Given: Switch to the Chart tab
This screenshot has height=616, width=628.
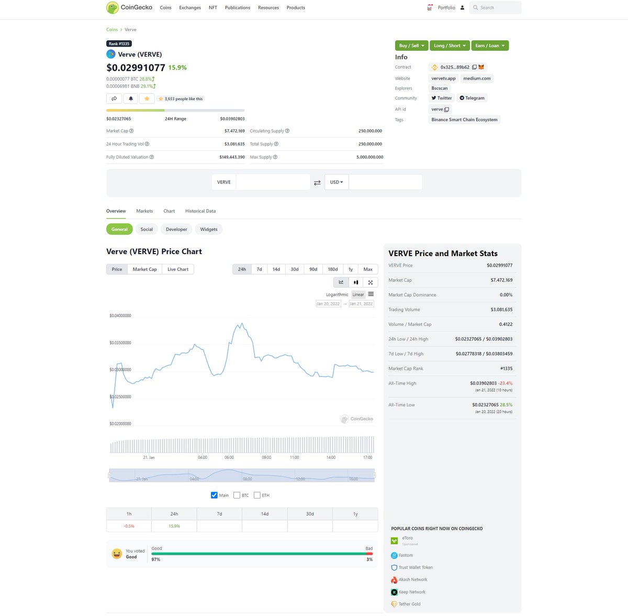Looking at the screenshot, I should click(169, 211).
